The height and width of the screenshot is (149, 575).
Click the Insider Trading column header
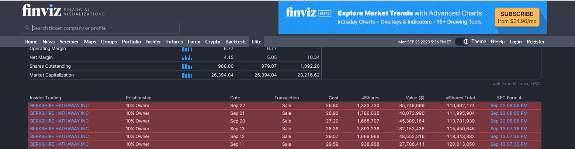(x=45, y=98)
